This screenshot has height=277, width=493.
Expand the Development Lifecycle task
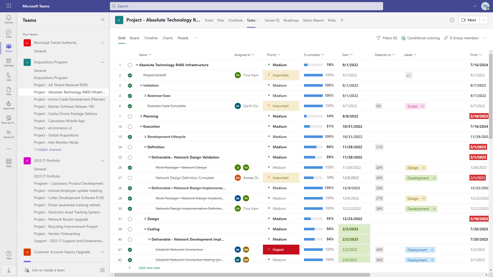145,137
